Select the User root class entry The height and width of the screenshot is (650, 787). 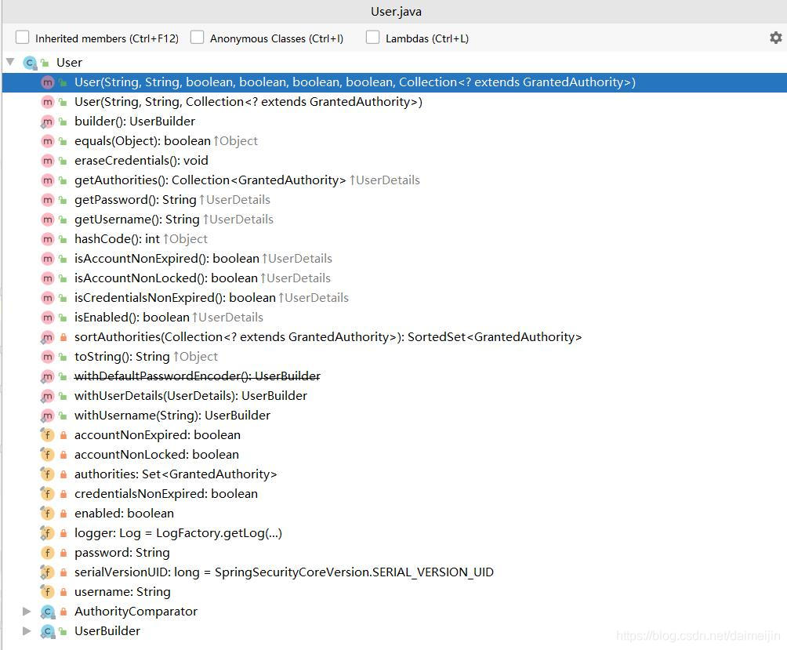coord(69,62)
